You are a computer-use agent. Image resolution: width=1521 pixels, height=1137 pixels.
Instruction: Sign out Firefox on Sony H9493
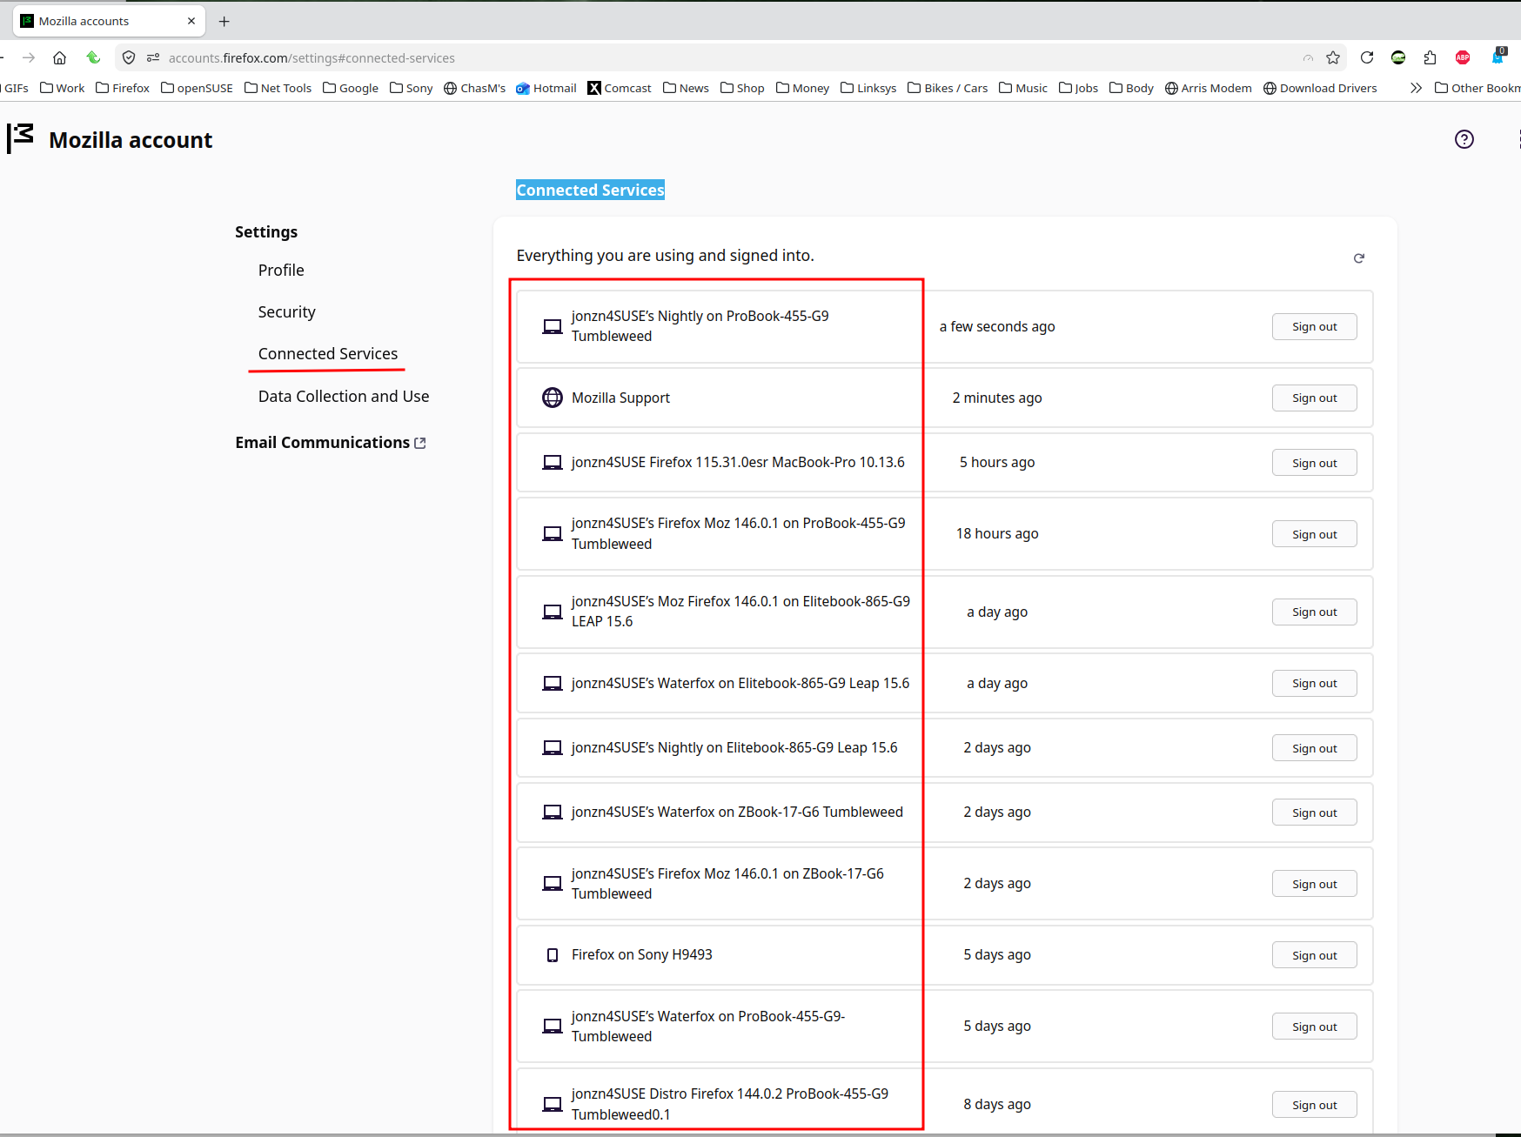(1313, 955)
